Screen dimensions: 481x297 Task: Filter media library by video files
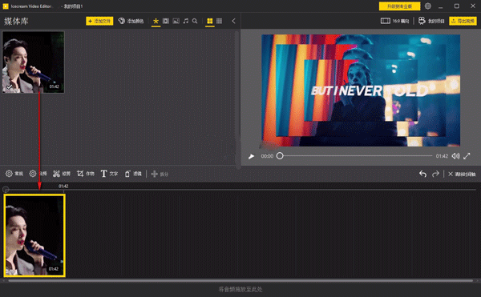point(166,21)
